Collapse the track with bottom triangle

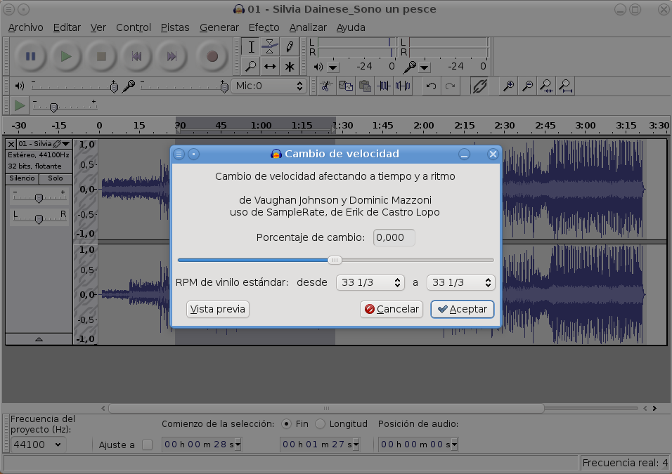(39, 339)
